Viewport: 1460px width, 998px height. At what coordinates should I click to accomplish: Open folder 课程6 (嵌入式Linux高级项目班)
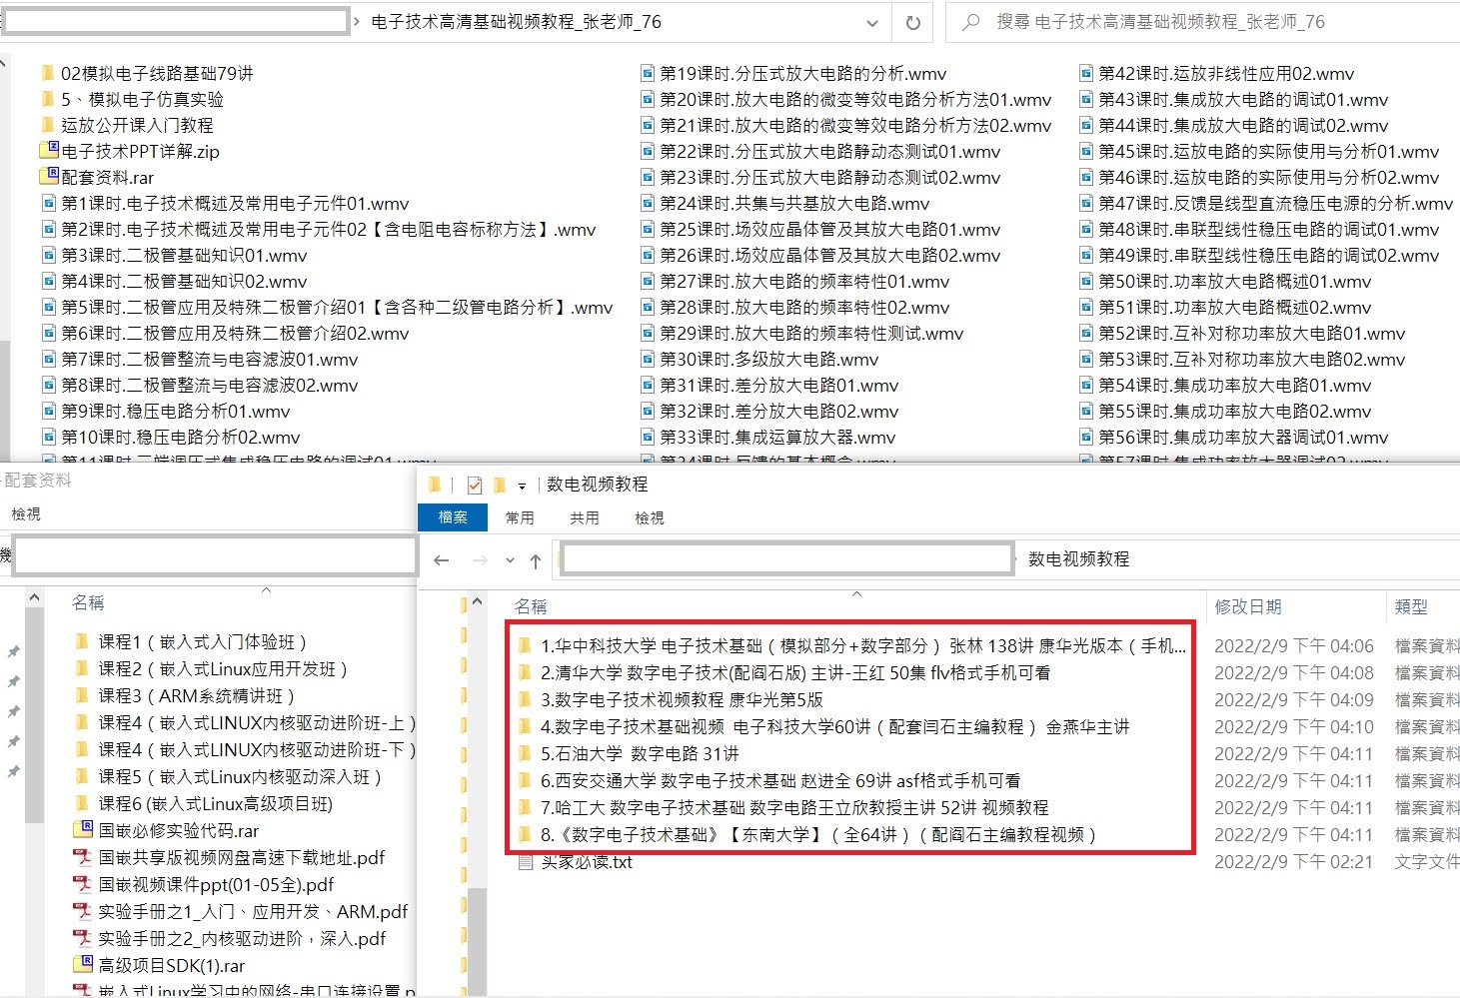(204, 803)
